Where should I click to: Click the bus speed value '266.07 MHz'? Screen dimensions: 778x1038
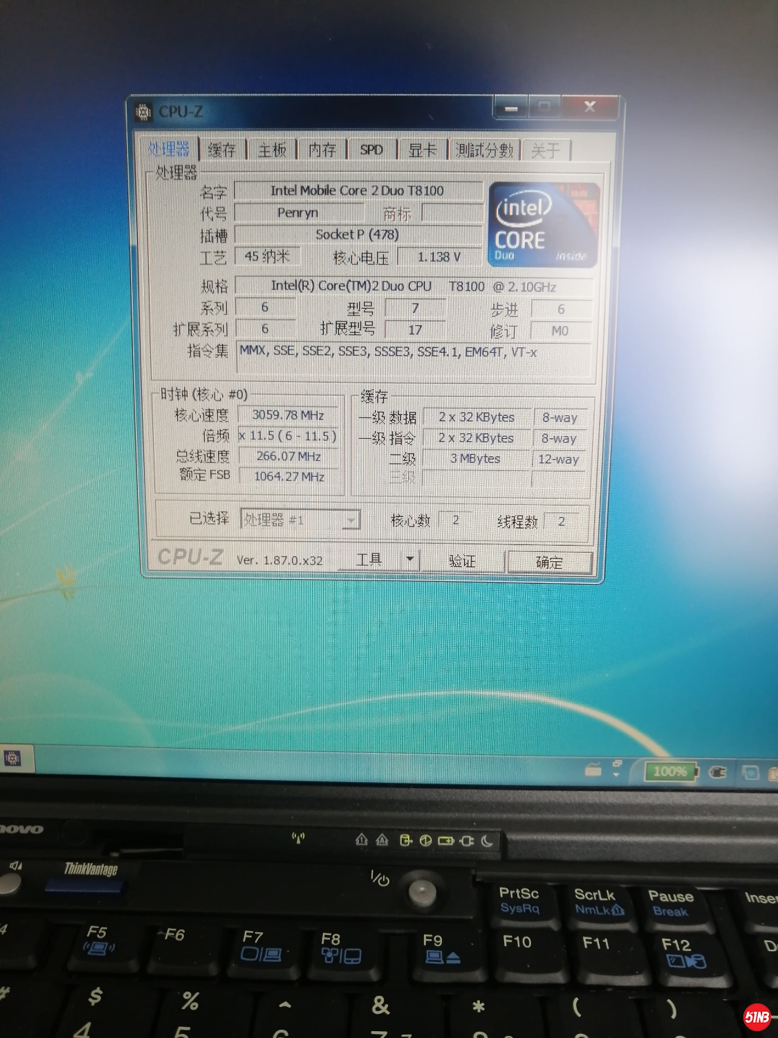[x=288, y=457]
